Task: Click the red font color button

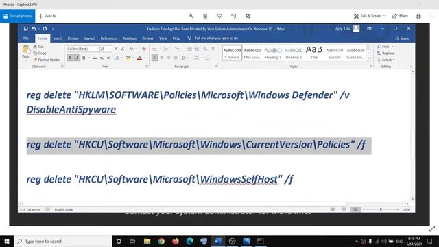Action: 139,58
